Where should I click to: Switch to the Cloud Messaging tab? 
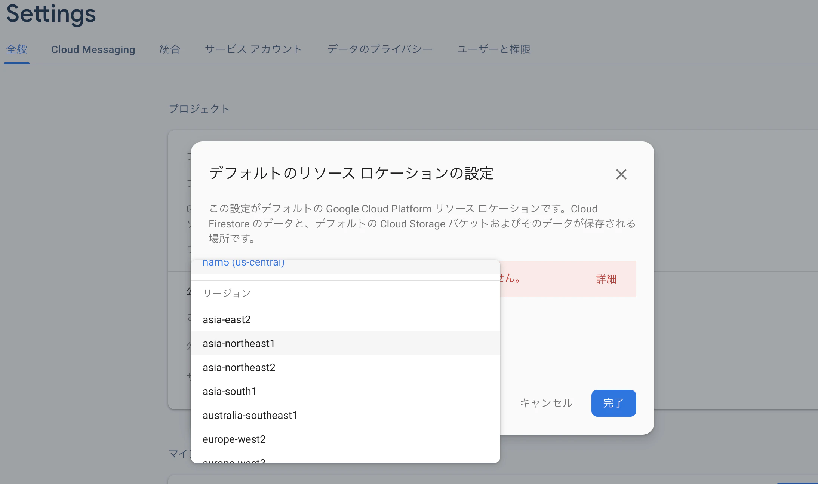[x=93, y=49]
